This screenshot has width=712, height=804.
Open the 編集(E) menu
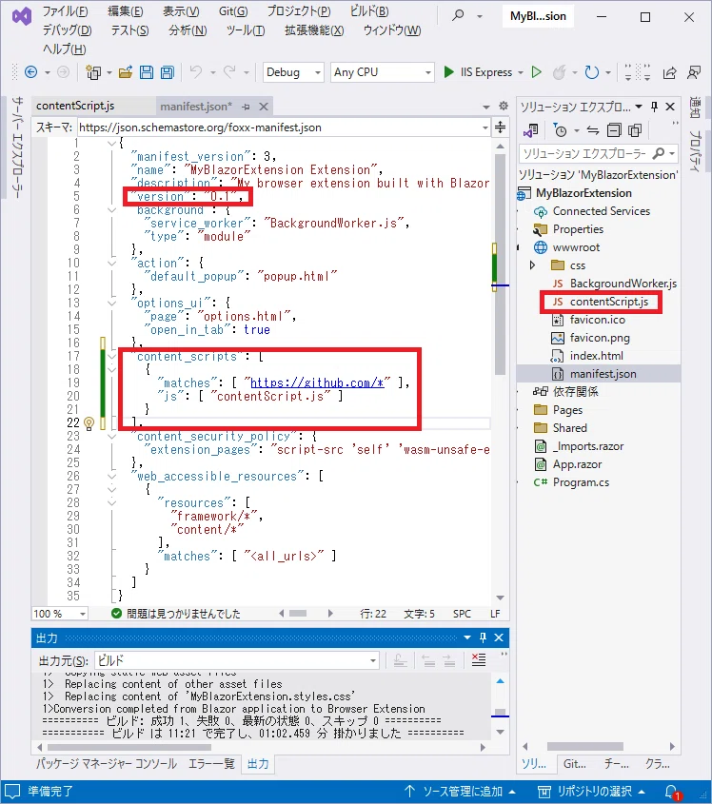tap(125, 11)
